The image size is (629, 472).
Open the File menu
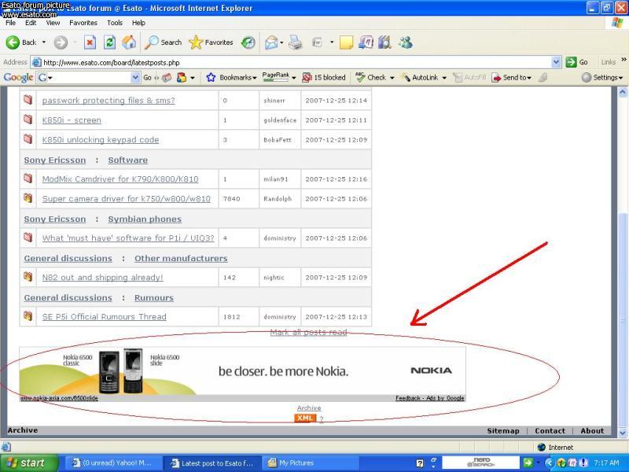pos(10,23)
